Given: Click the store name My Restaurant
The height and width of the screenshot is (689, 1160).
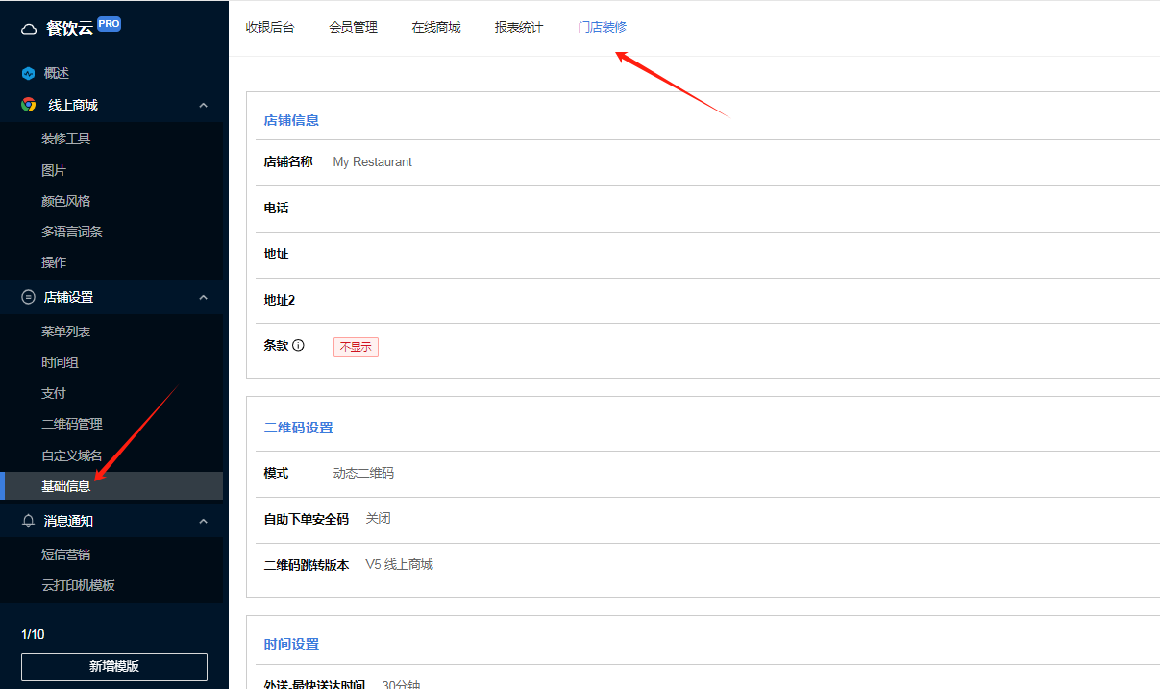Looking at the screenshot, I should tap(373, 162).
